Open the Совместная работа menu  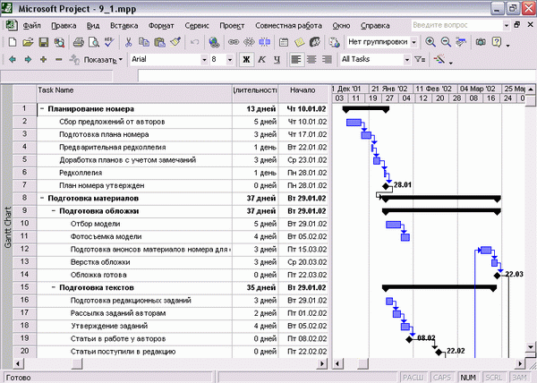pyautogui.click(x=288, y=26)
